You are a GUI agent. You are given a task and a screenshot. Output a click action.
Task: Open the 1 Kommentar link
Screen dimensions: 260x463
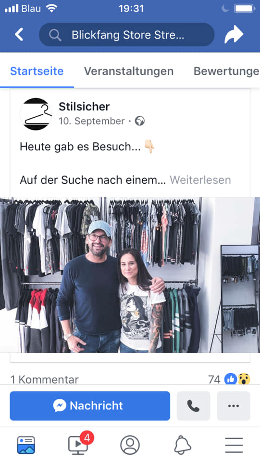tap(44, 380)
